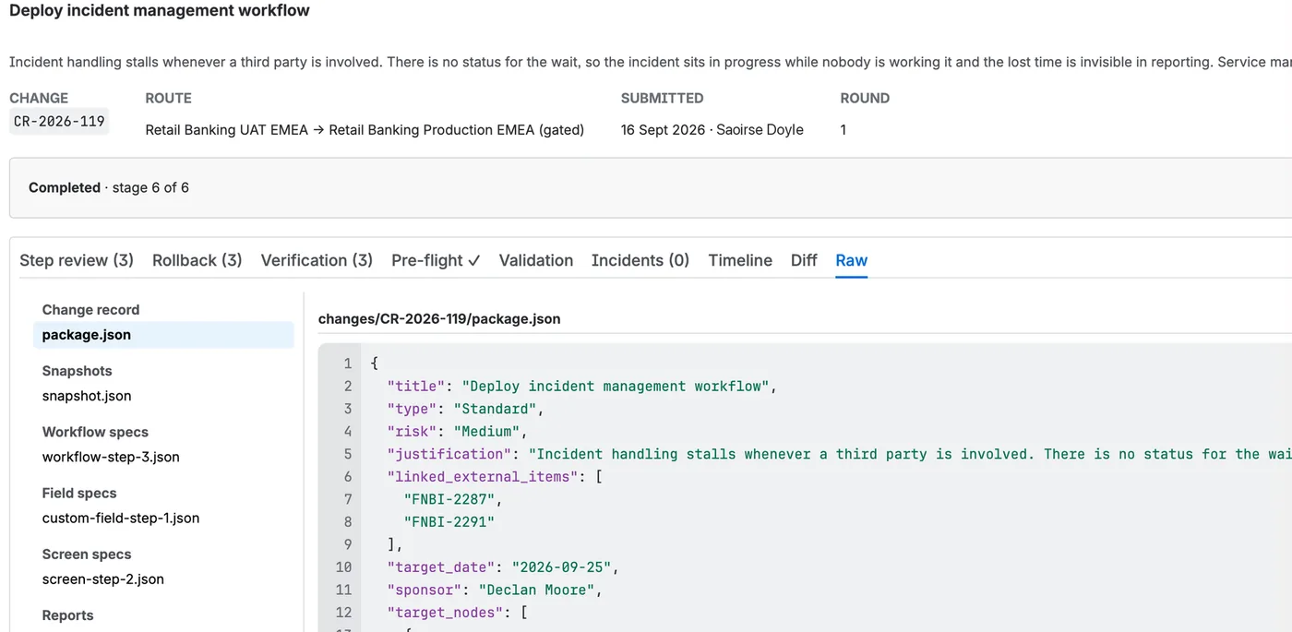Image resolution: width=1292 pixels, height=632 pixels.
Task: Select package.json in the file list
Action: coord(163,335)
